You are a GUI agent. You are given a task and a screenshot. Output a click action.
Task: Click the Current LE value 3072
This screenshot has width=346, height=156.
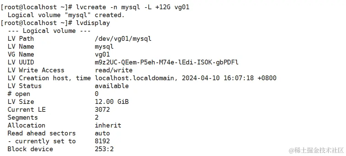pos(102,109)
